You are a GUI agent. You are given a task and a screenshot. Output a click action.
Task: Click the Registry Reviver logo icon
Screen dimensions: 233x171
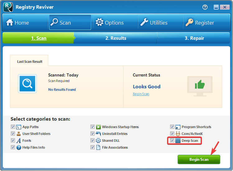point(8,7)
